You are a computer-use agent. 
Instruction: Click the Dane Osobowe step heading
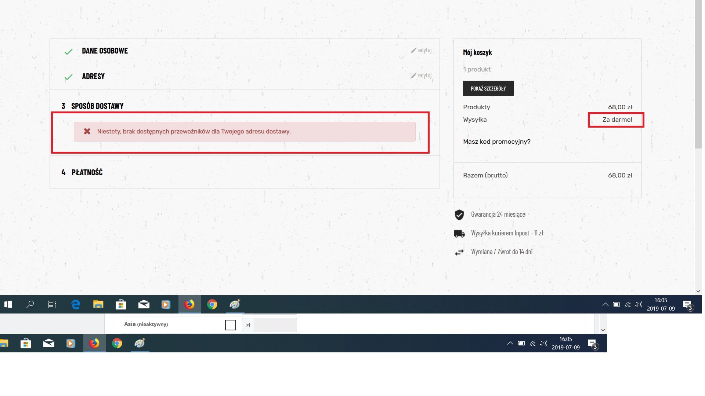pyautogui.click(x=105, y=51)
